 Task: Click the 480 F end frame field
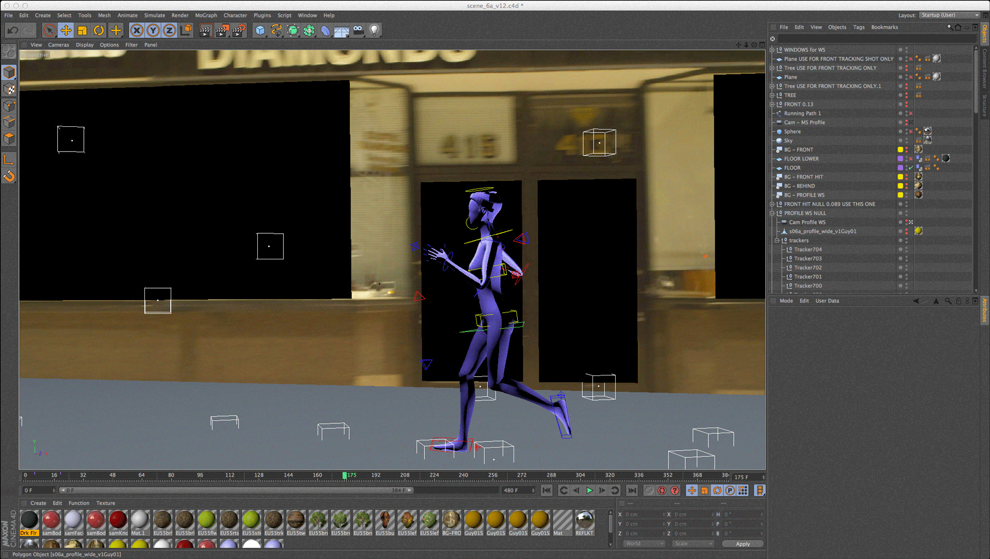point(518,490)
